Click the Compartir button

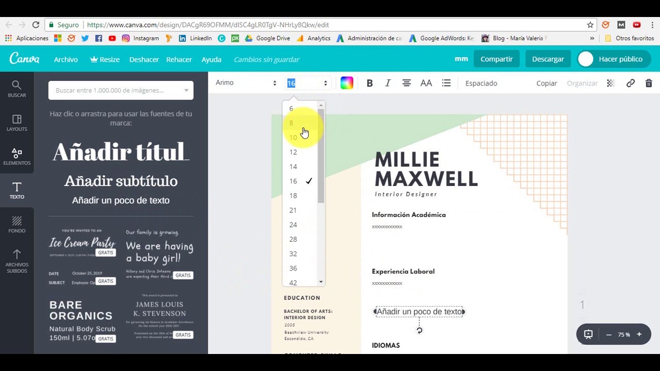(497, 59)
